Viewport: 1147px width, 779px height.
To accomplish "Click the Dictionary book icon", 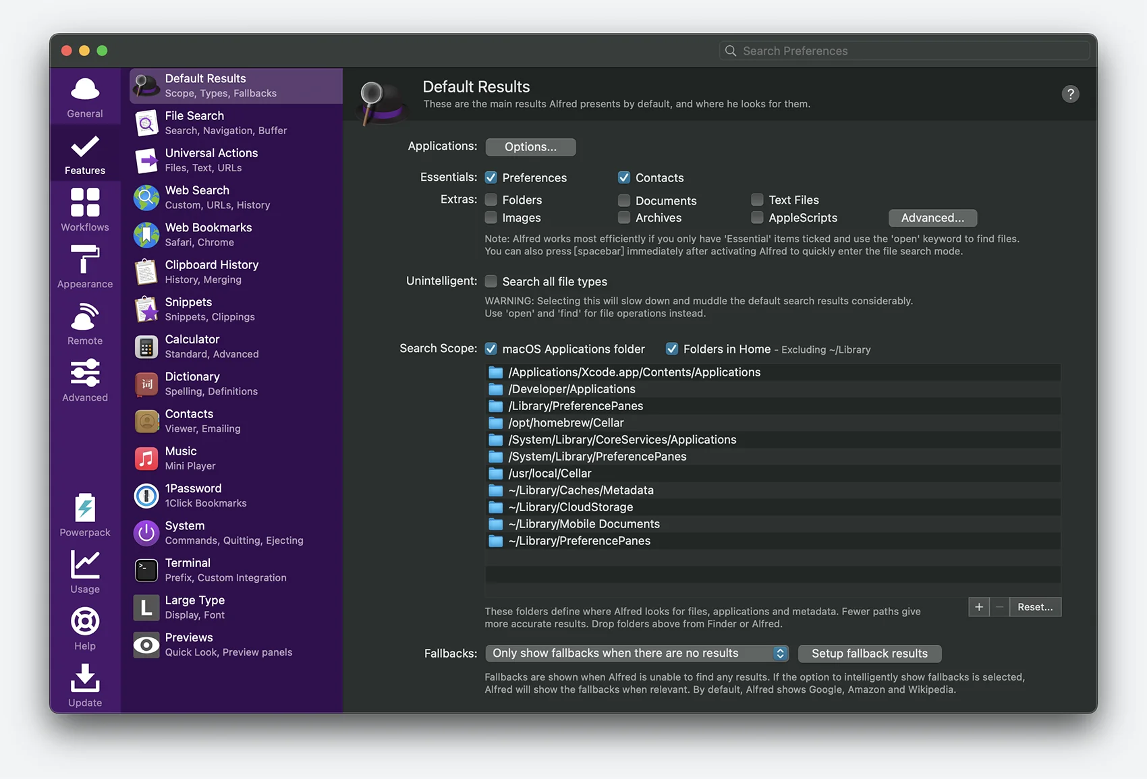I will (146, 384).
